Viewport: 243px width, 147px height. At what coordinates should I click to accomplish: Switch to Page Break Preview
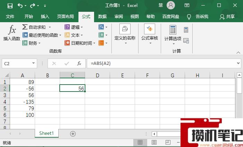click(168, 142)
